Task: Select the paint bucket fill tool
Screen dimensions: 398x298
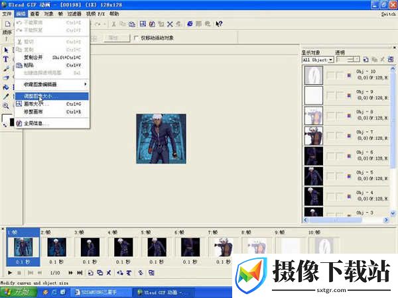Action: click(x=6, y=87)
